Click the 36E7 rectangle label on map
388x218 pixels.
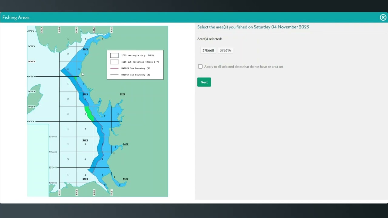click(125, 144)
